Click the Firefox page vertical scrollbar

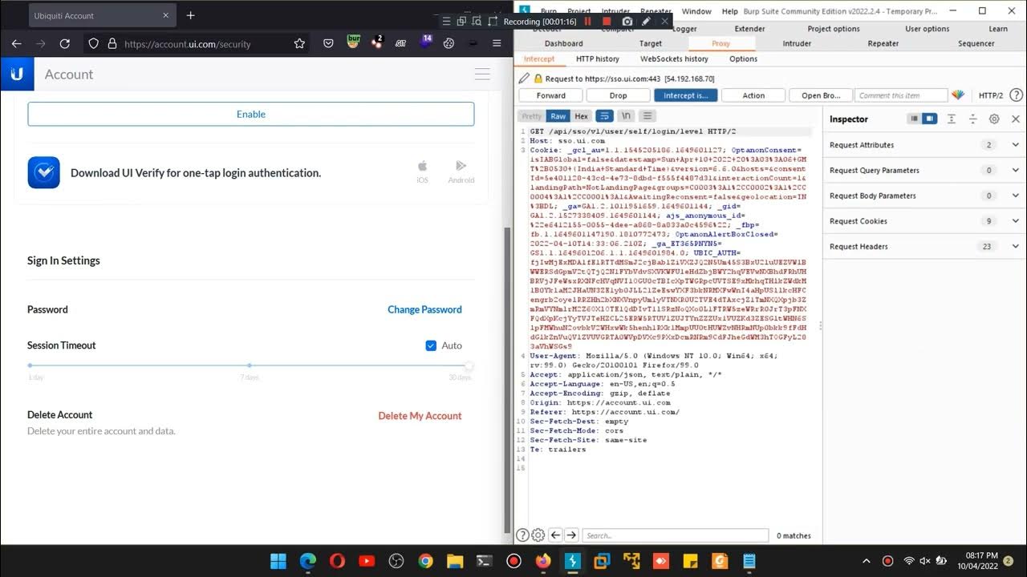pos(506,381)
